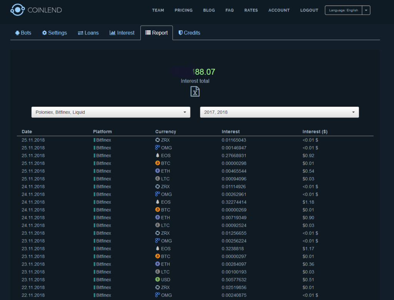The image size is (394, 300).
Task: Click the $0.36 dollar interest cell
Action: click(308, 264)
